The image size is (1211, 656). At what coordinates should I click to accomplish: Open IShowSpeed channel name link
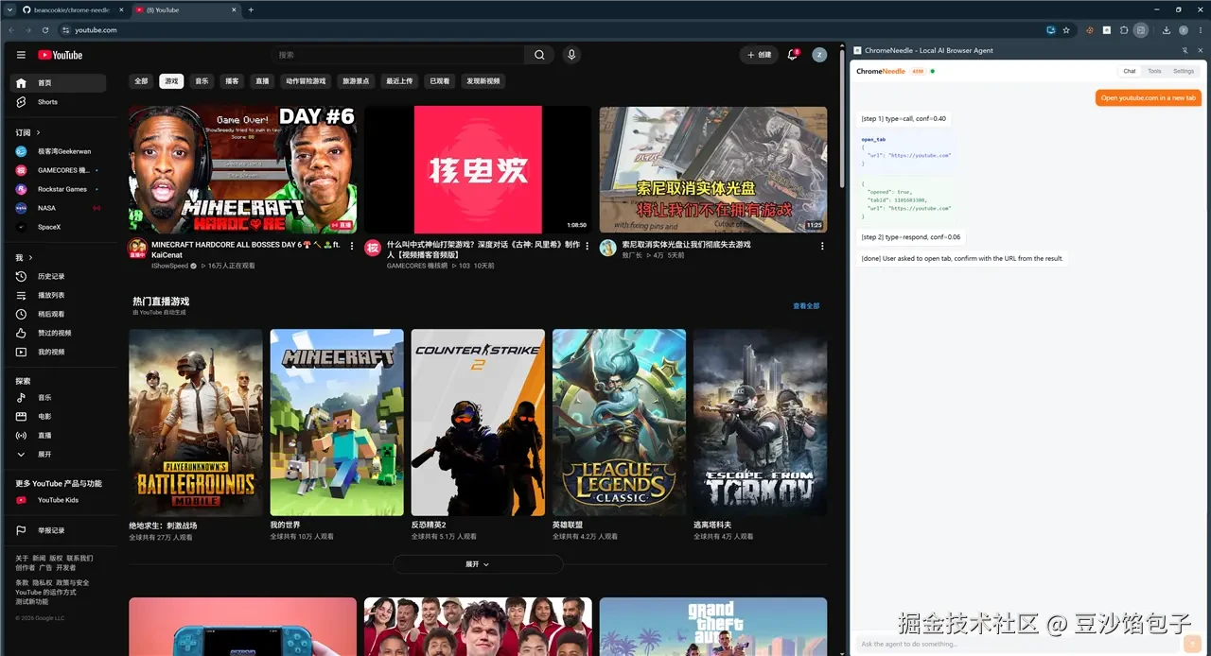pos(169,266)
